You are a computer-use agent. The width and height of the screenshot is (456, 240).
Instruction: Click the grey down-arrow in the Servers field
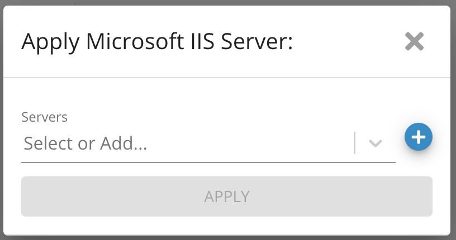376,143
